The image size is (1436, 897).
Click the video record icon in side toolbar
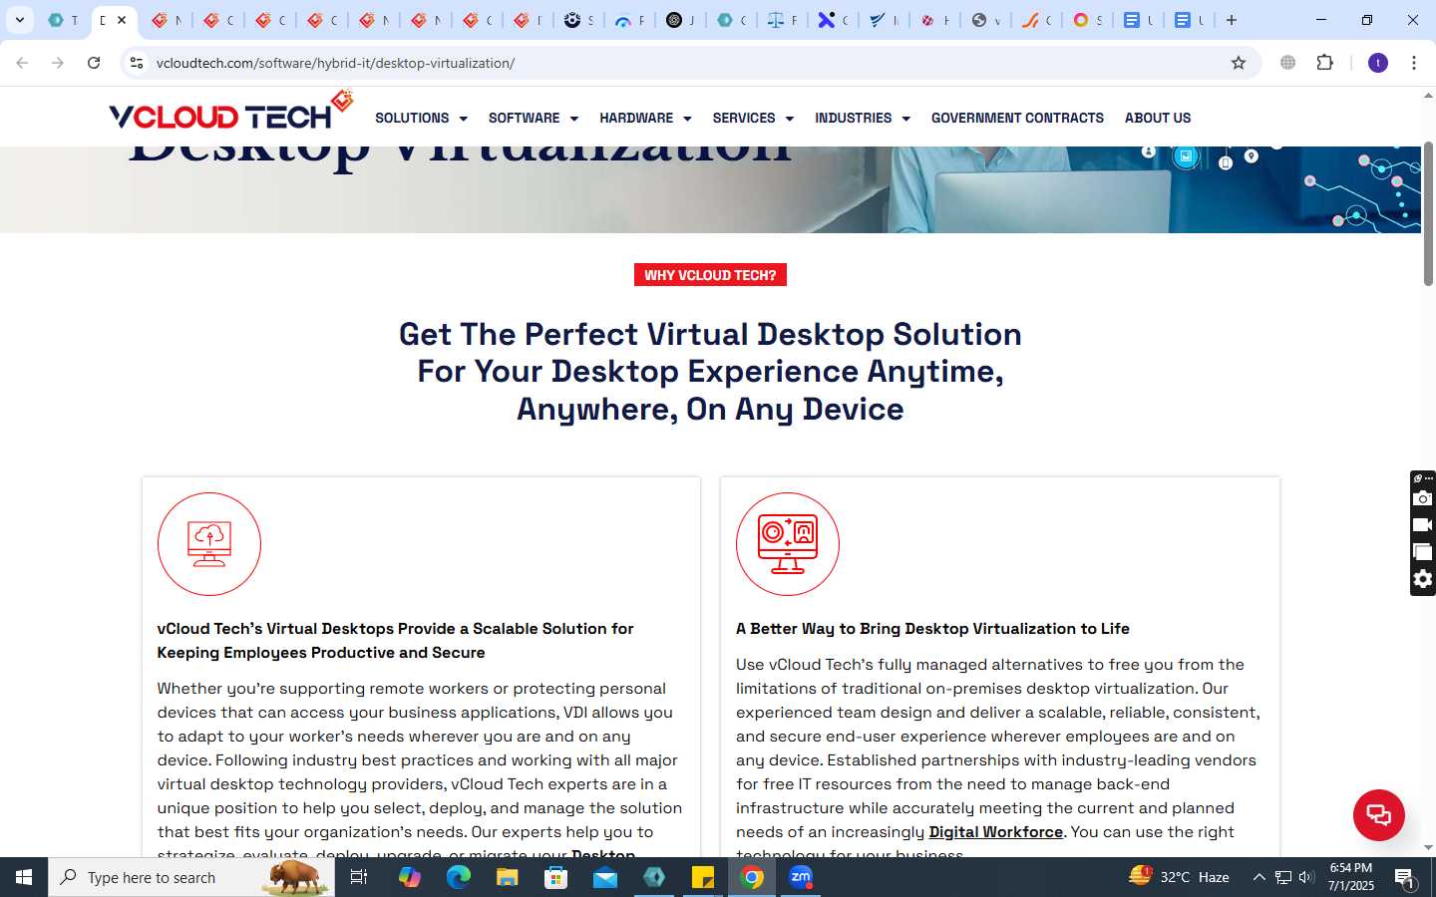click(1423, 525)
